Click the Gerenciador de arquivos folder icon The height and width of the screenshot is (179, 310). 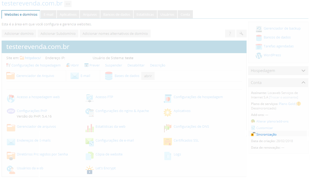click(x=11, y=128)
